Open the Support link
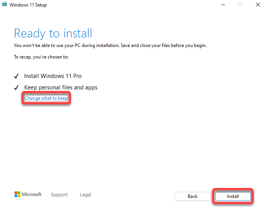266x209 pixels. click(x=59, y=194)
